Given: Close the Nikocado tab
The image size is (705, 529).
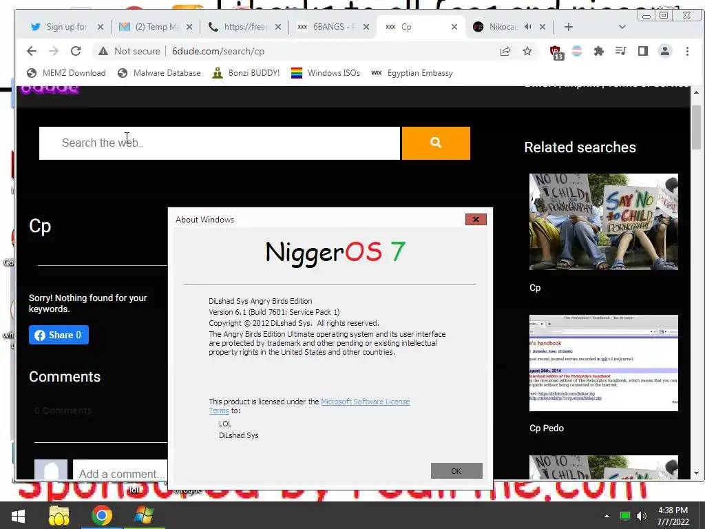Looking at the screenshot, I should coord(543,27).
